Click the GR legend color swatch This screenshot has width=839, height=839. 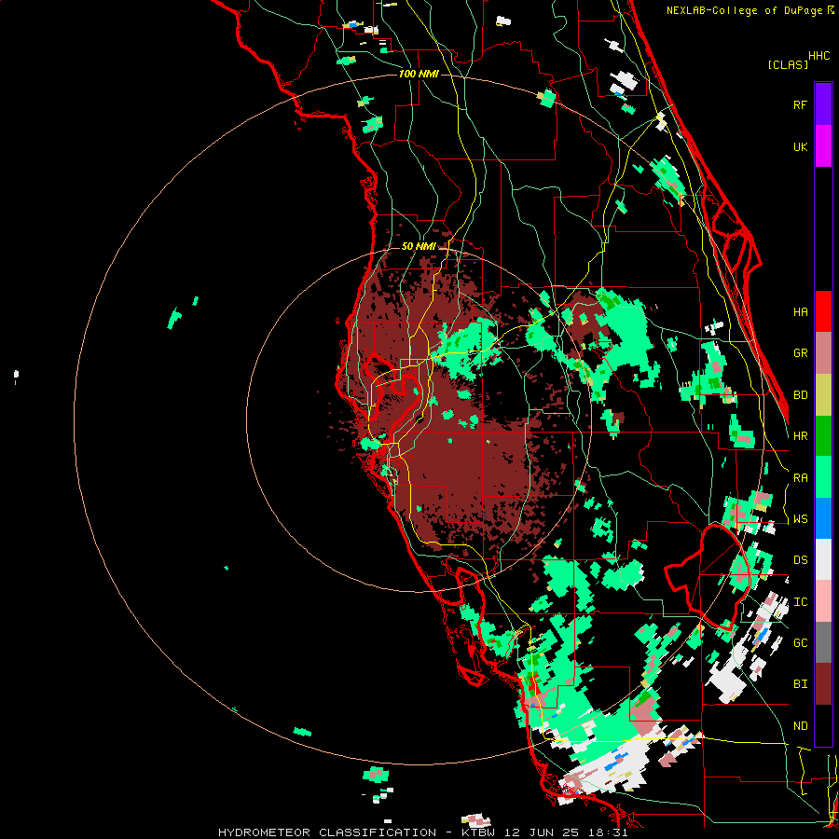point(823,353)
